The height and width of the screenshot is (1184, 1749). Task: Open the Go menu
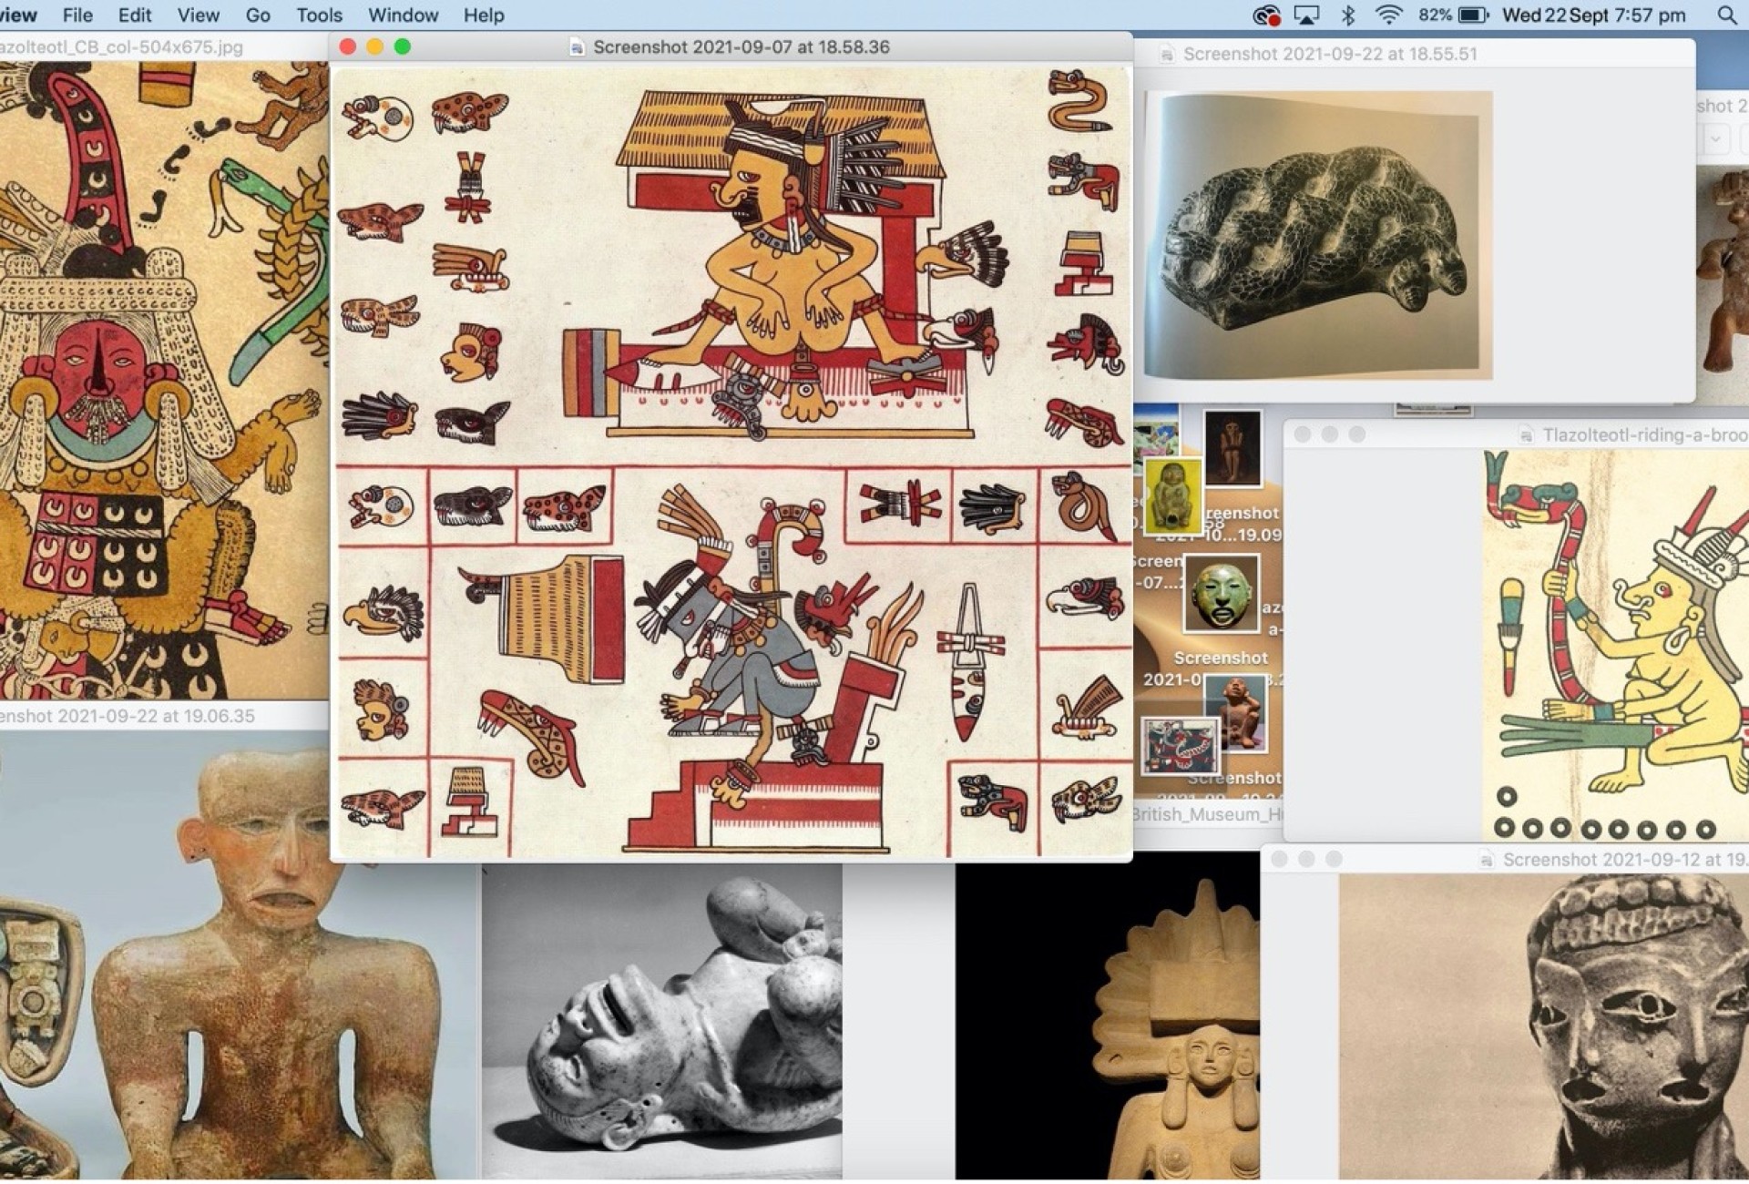[x=258, y=15]
